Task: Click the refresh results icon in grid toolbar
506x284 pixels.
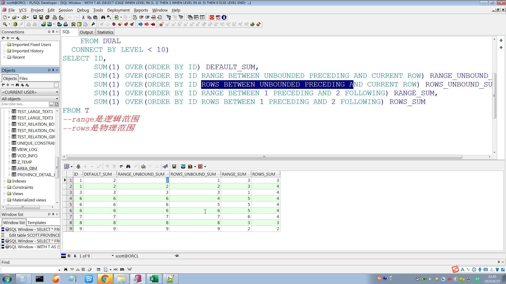Action: pos(121,166)
